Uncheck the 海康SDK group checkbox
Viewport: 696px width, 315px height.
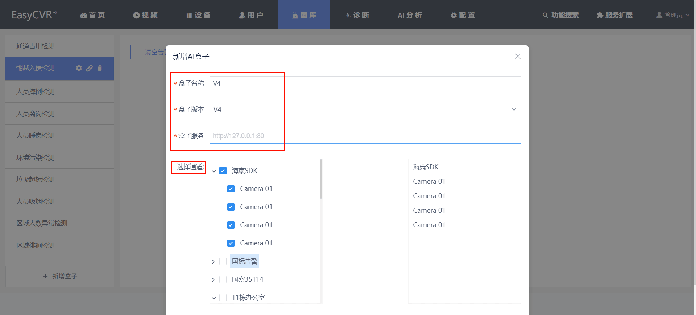click(x=223, y=170)
